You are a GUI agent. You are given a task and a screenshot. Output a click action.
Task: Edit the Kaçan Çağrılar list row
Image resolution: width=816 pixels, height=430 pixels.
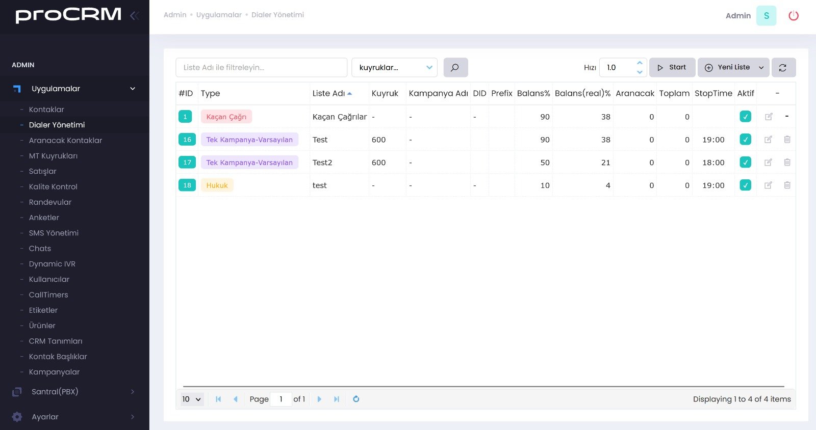click(769, 117)
